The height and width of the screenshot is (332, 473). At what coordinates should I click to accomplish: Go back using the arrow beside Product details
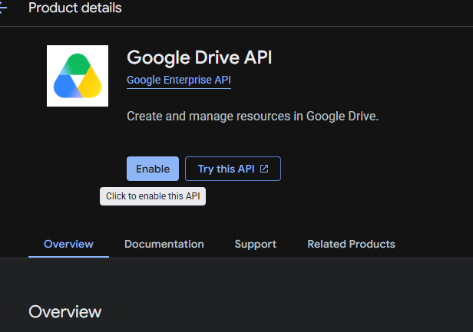[3, 8]
